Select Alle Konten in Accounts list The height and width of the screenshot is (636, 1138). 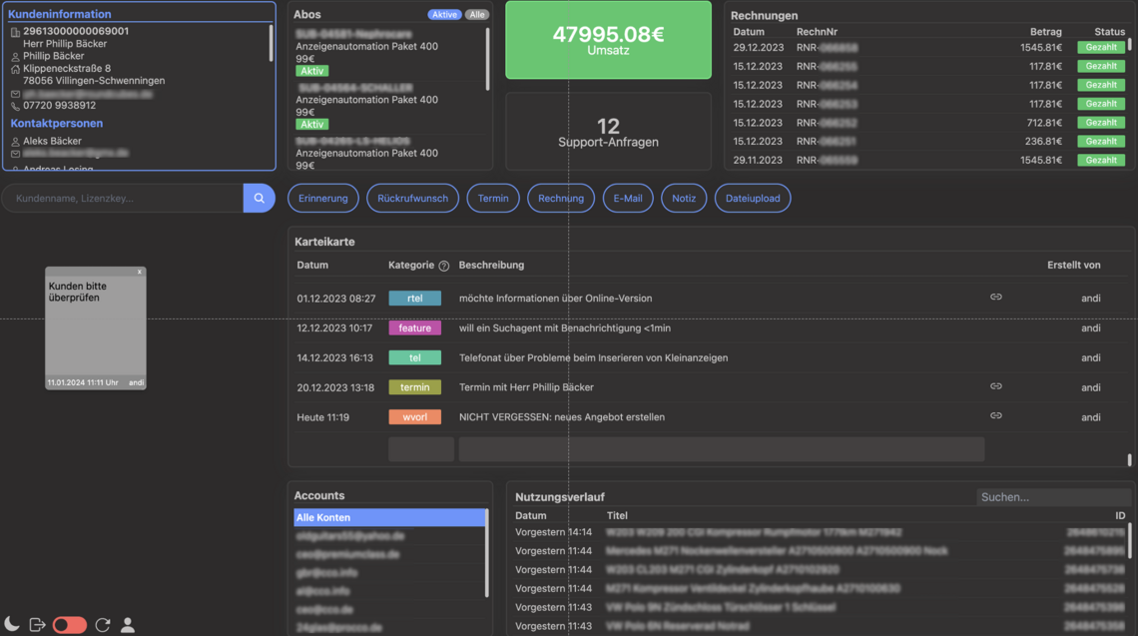pos(388,517)
